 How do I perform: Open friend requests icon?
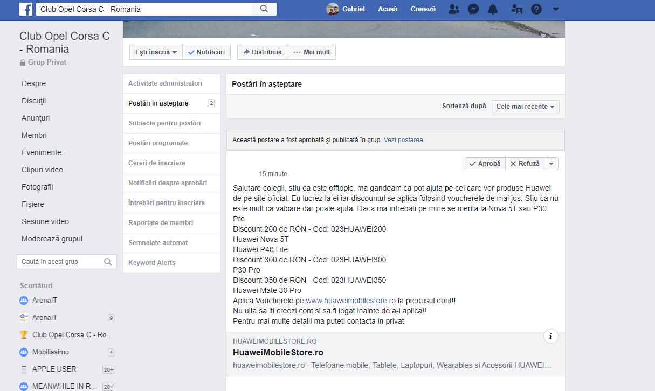coord(454,9)
